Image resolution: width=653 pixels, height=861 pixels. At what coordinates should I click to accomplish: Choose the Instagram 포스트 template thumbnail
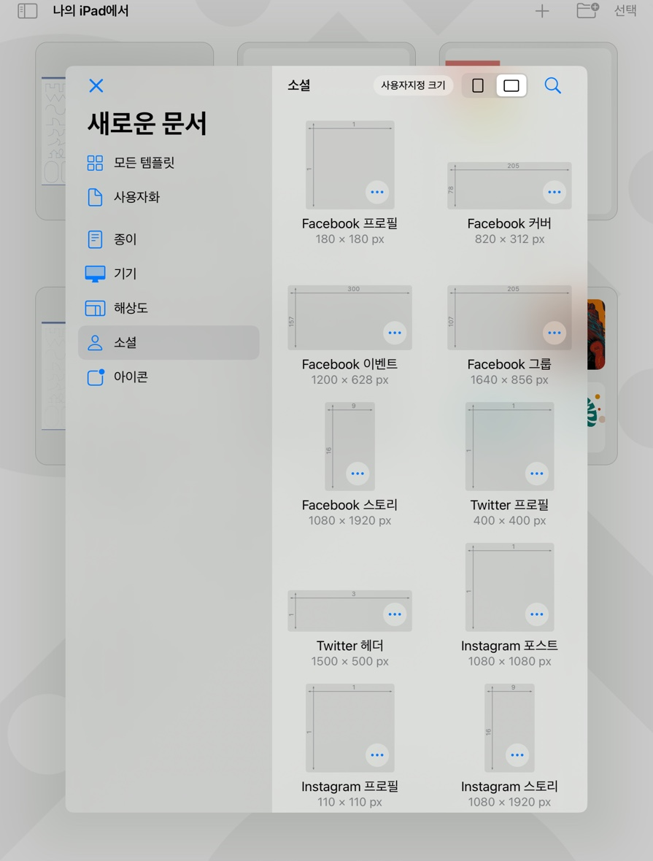(x=509, y=587)
